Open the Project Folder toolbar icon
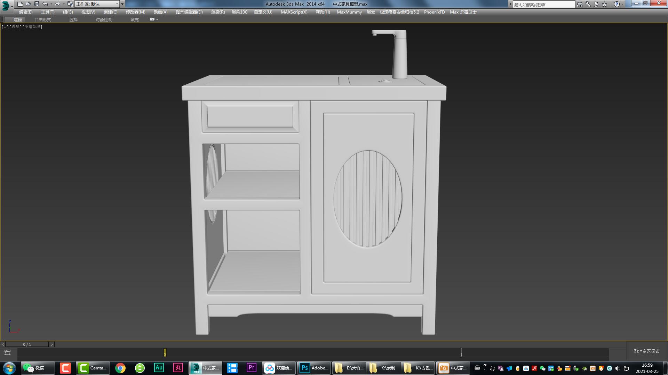 point(70,4)
